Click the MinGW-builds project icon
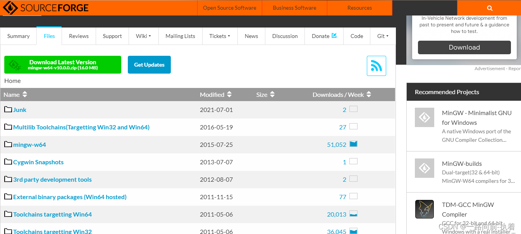Image resolution: width=521 pixels, height=234 pixels. click(425, 168)
